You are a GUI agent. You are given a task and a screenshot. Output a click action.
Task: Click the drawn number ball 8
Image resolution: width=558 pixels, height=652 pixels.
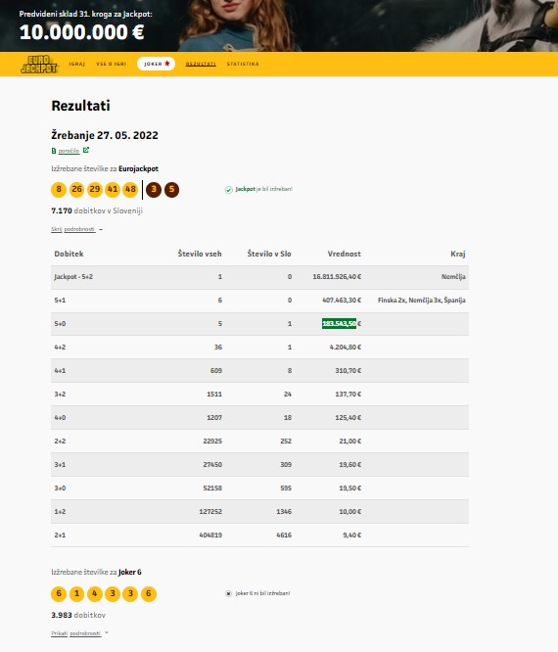(x=59, y=190)
